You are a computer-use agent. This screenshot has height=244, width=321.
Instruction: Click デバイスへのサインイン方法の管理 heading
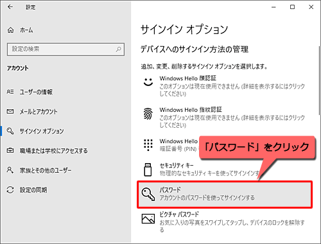[195, 49]
